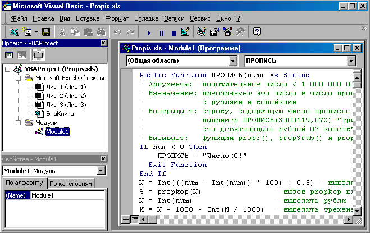The width and height of the screenshot is (370, 233).
Task: Select ЭтаКнига in project tree
Action: [x=60, y=114]
